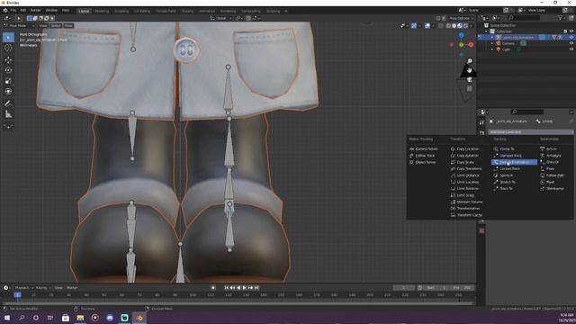Screen dimensions: 576x324
Task: Choose Stretch To constraint
Action: 505,182
